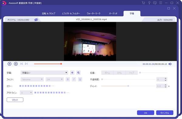Close the edit dialog with X
The image size is (182, 119).
(x=174, y=8)
